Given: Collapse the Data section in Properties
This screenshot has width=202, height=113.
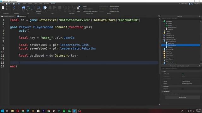Looking at the screenshot, I should (x=162, y=71).
